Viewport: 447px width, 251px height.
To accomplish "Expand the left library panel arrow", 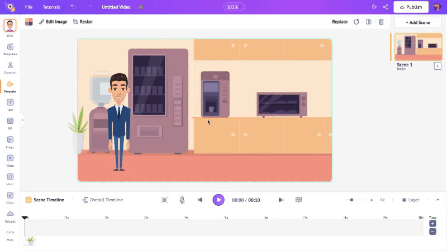I will tap(22, 120).
